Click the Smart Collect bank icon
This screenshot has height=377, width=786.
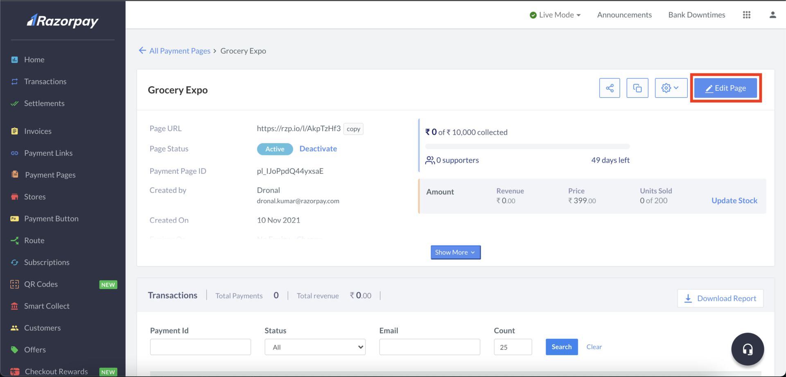(15, 306)
